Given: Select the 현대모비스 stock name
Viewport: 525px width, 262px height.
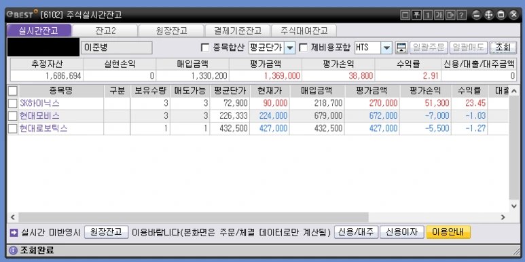Looking at the screenshot, I should (x=39, y=116).
